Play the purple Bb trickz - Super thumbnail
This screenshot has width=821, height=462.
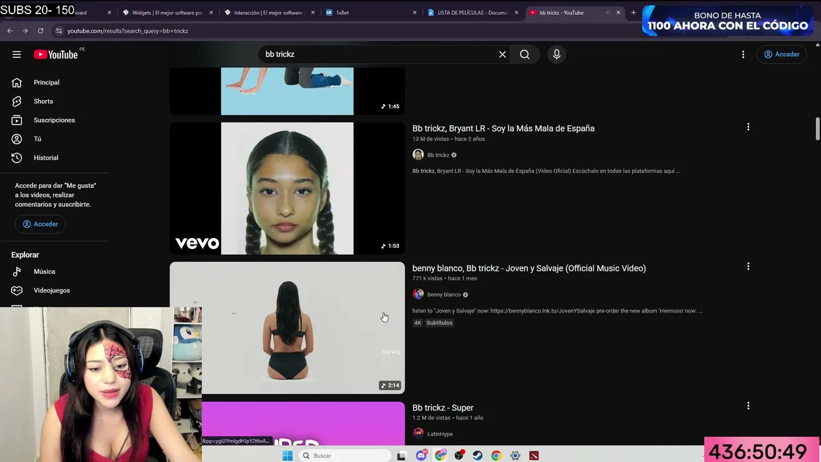point(303,424)
